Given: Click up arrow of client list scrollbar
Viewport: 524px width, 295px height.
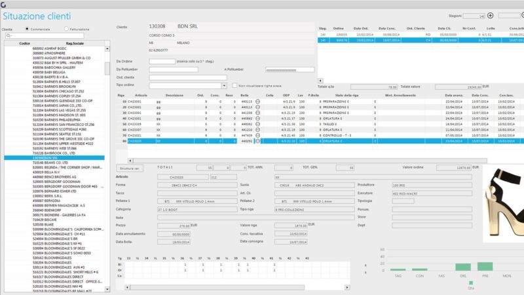Looking at the screenshot, I should [107, 49].
